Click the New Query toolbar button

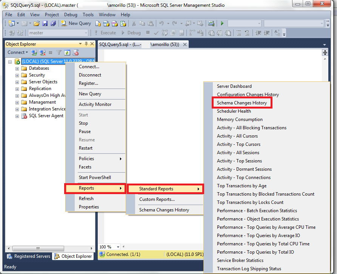point(76,23)
